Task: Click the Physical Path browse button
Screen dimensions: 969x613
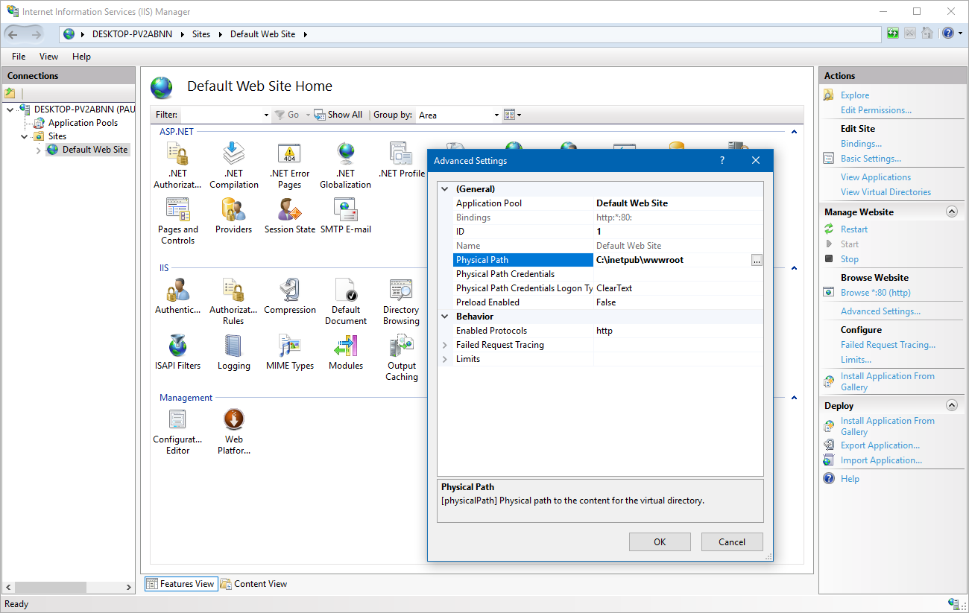Action: tap(757, 259)
